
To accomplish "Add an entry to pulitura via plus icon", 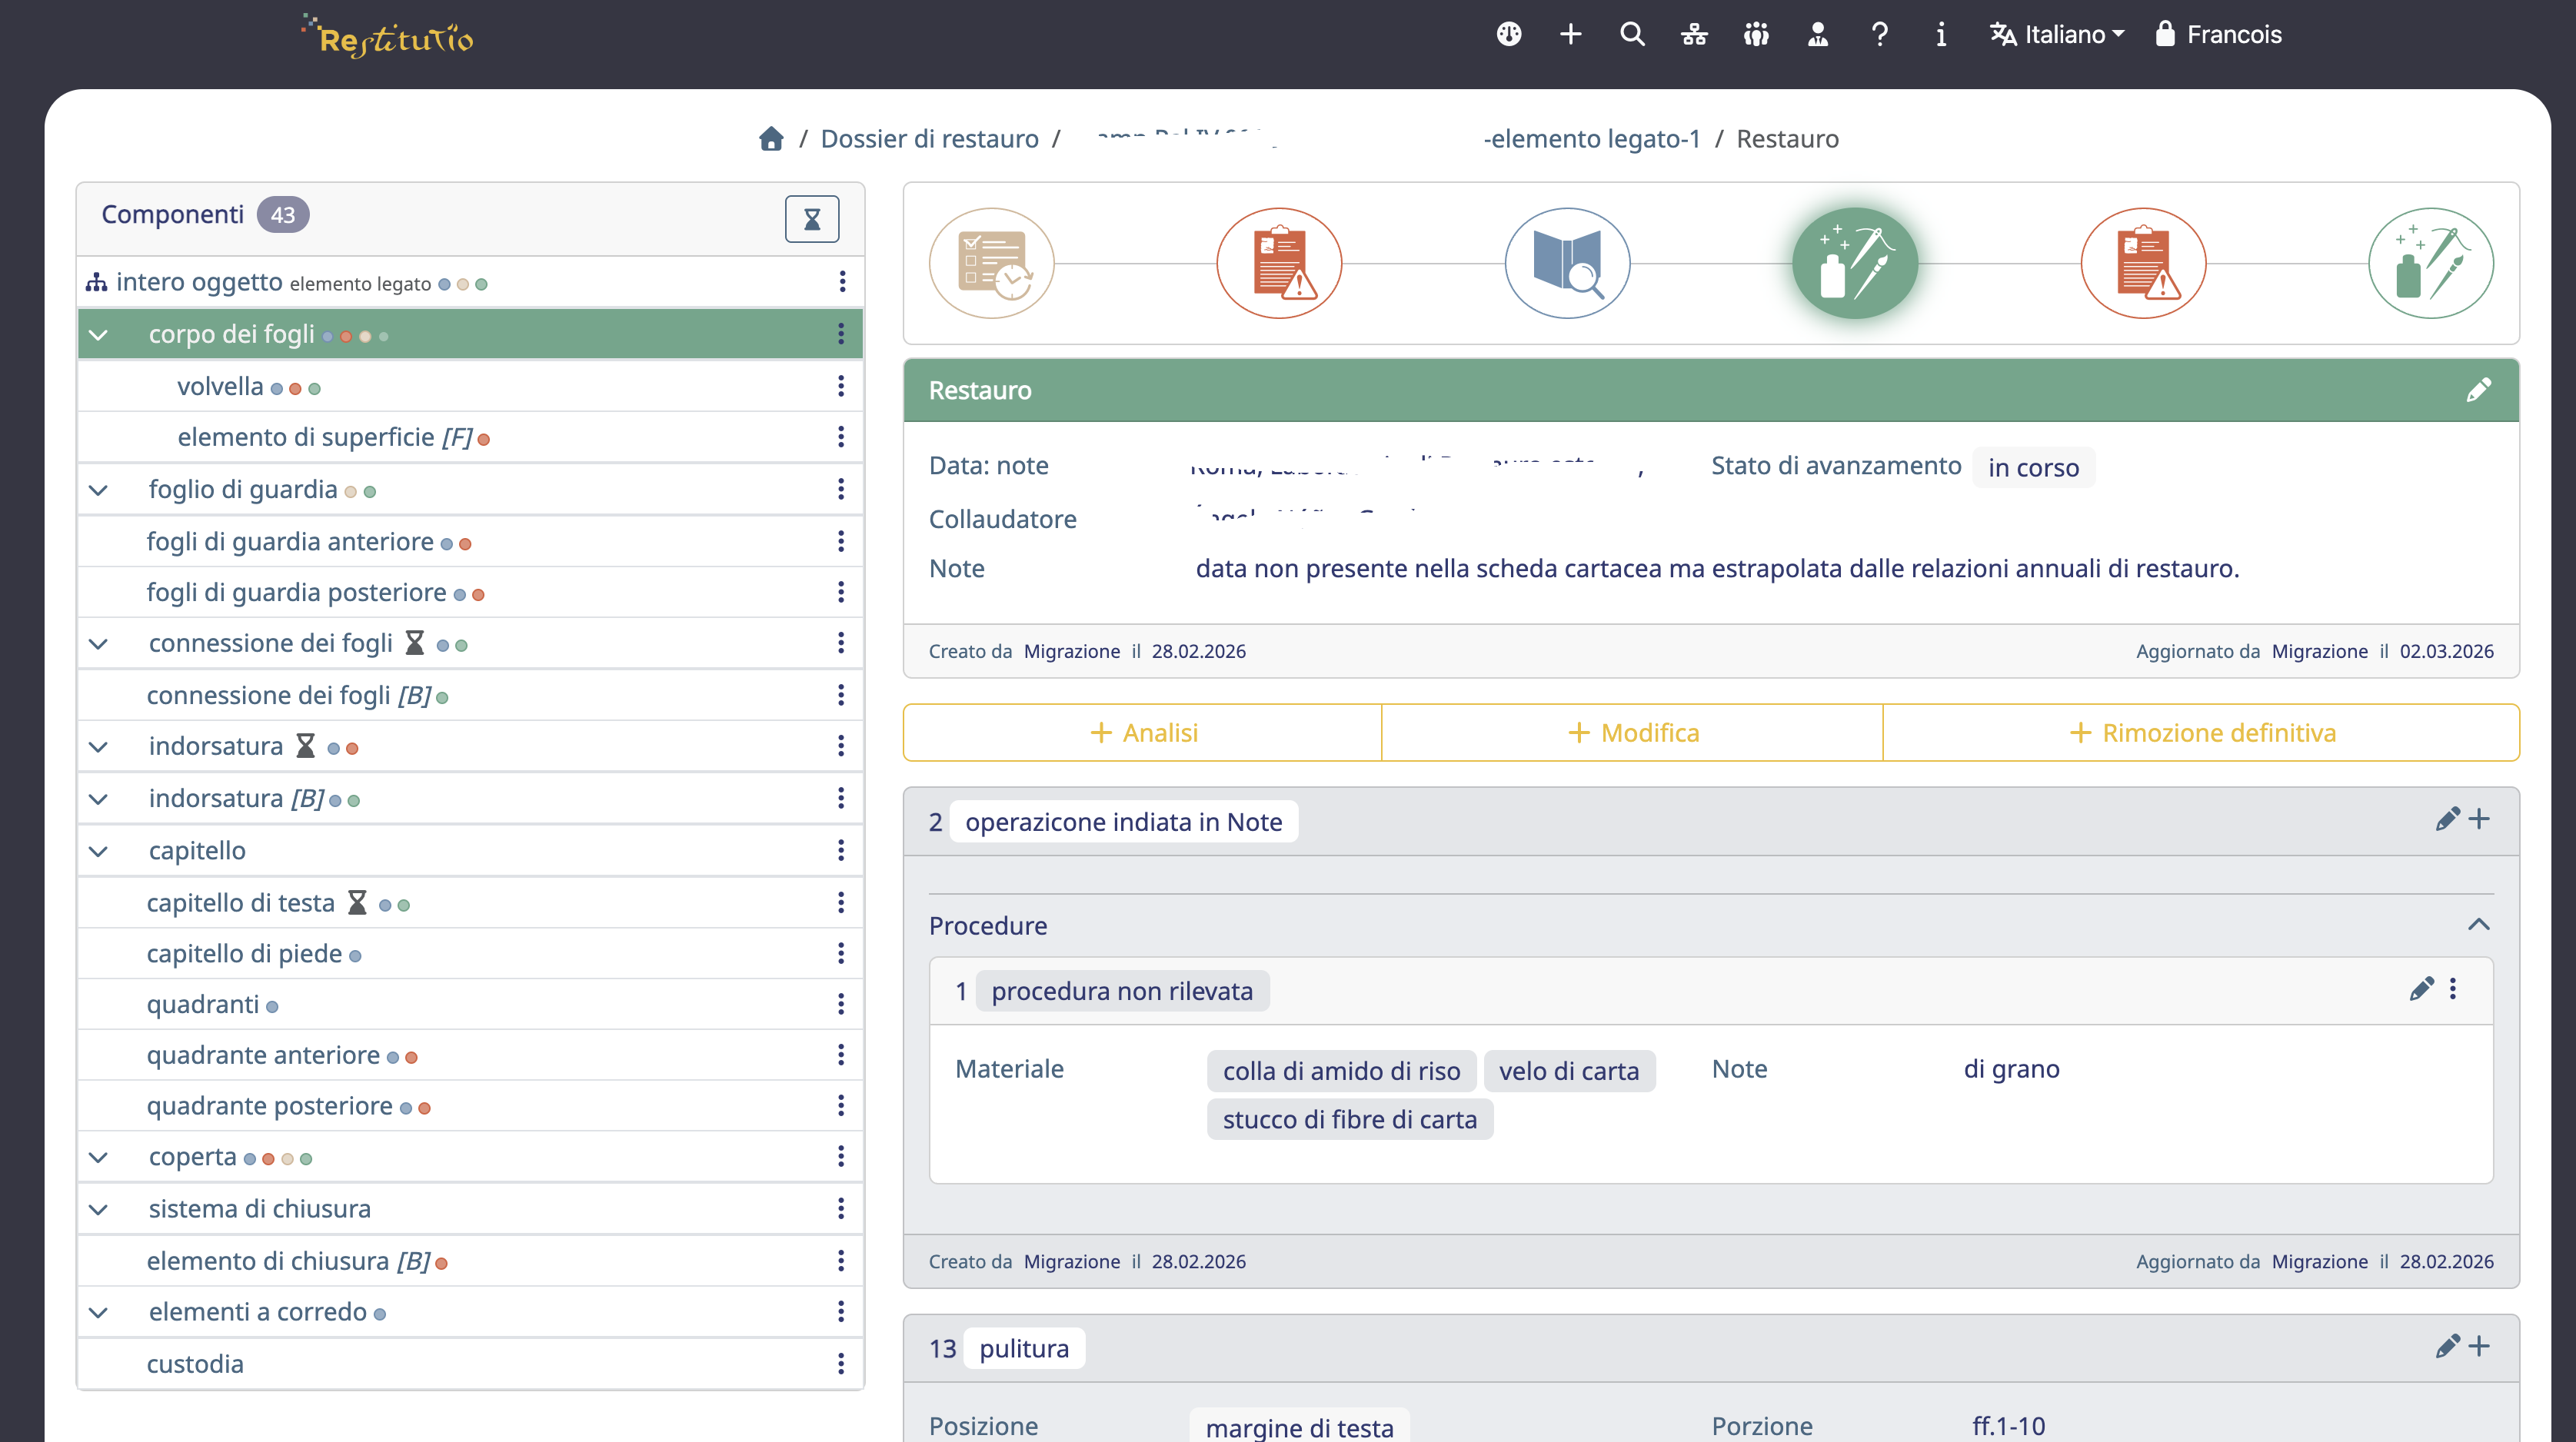I will 2481,1346.
